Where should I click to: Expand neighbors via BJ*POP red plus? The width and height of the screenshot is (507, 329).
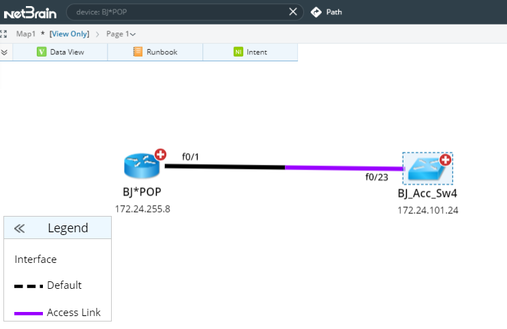(160, 155)
